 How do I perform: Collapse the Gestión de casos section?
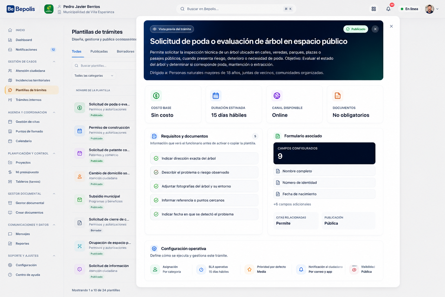54,61
